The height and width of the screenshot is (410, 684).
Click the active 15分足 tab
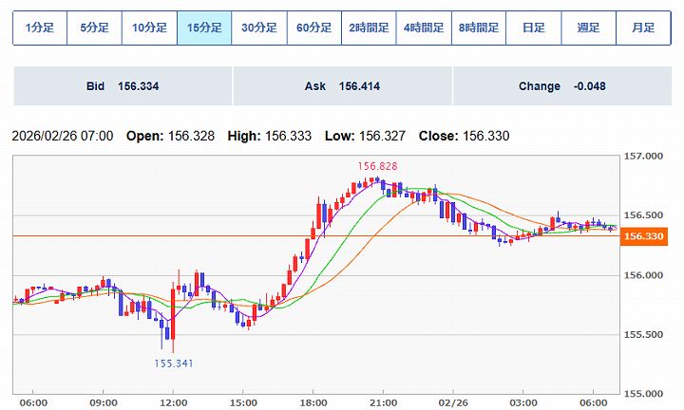point(204,28)
